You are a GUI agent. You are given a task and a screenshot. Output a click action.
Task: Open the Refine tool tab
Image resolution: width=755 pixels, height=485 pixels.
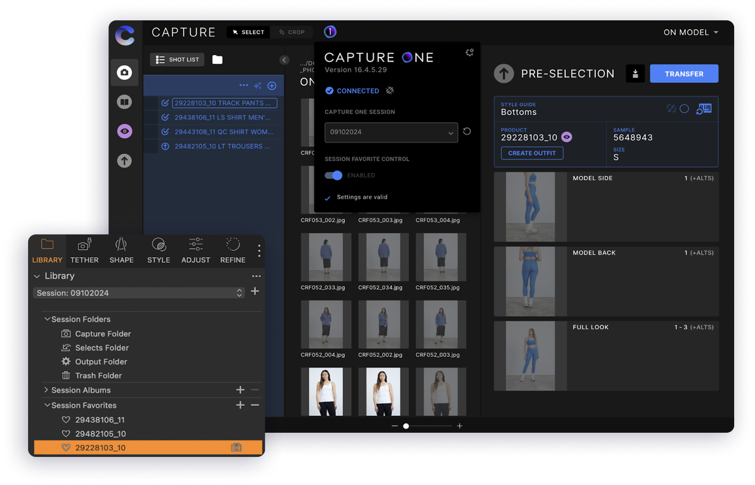pyautogui.click(x=233, y=251)
